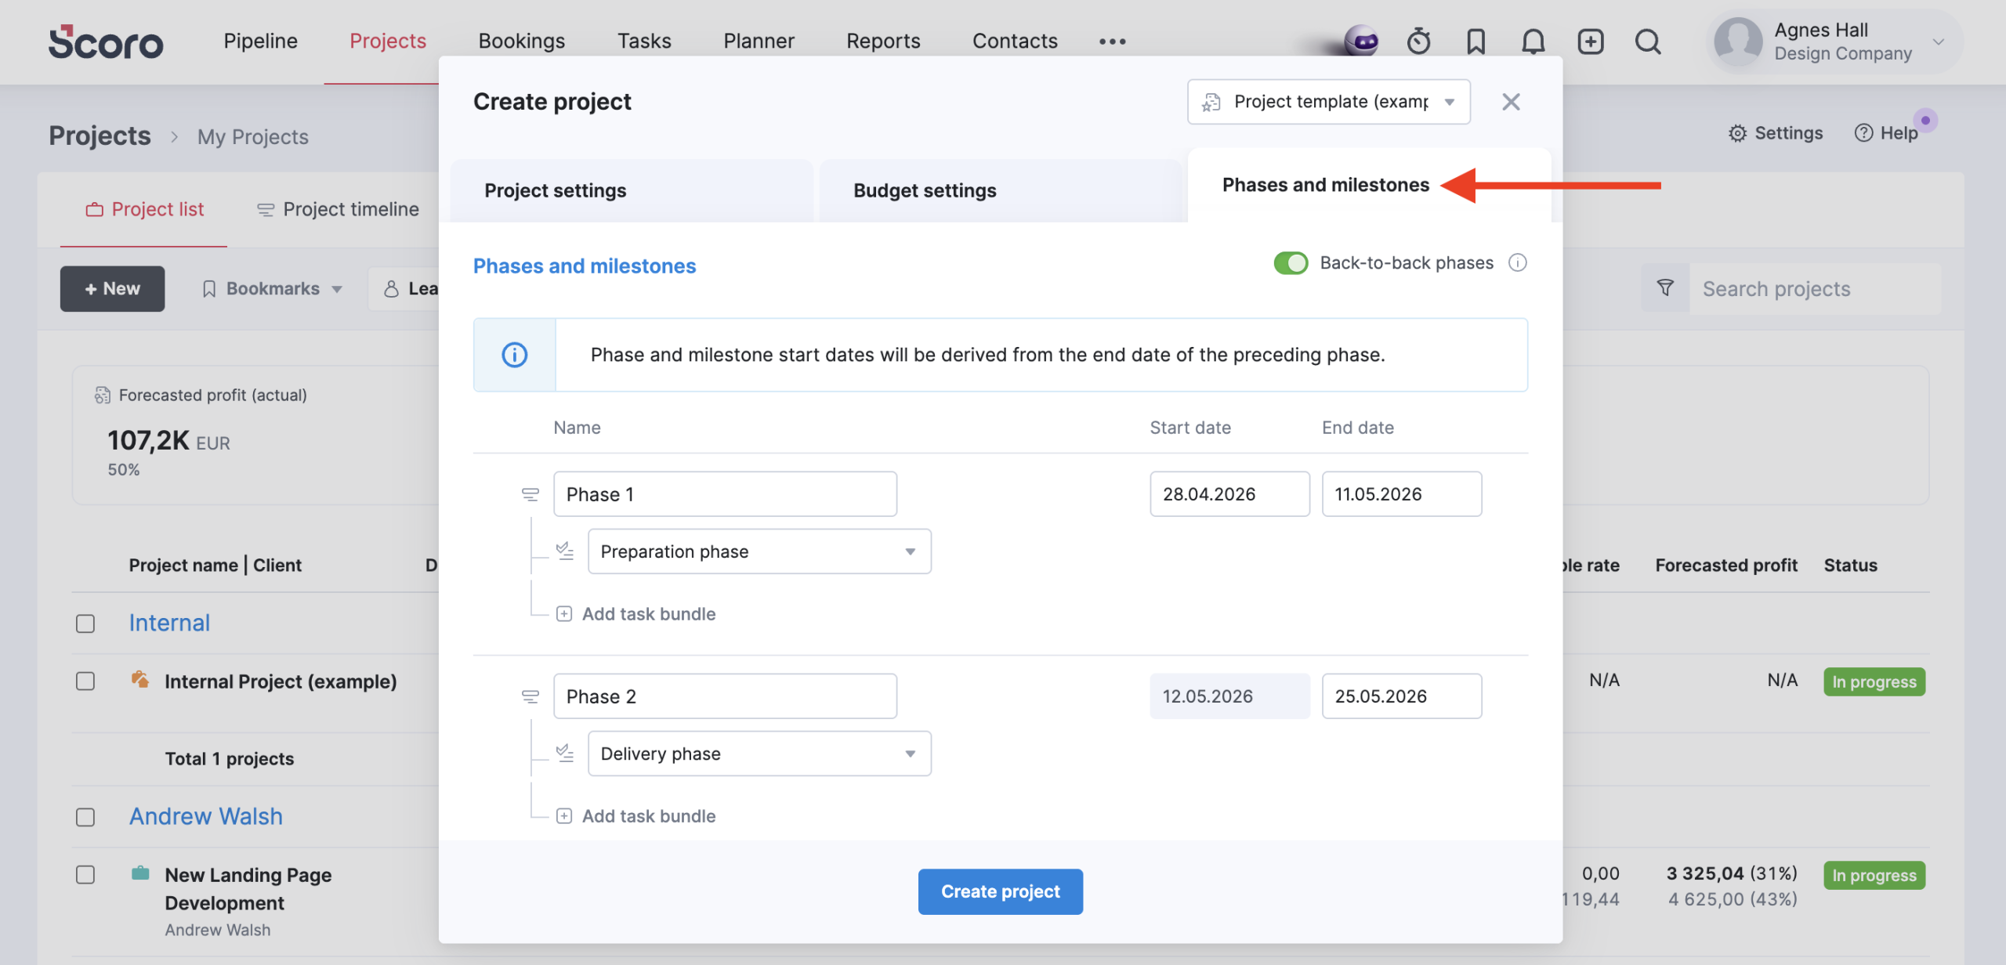The width and height of the screenshot is (2006, 965).
Task: Select the Andrew Walsh group checkbox
Action: point(85,817)
